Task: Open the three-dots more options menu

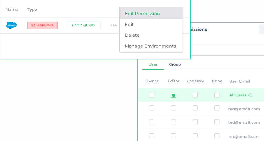Action: coord(114,26)
